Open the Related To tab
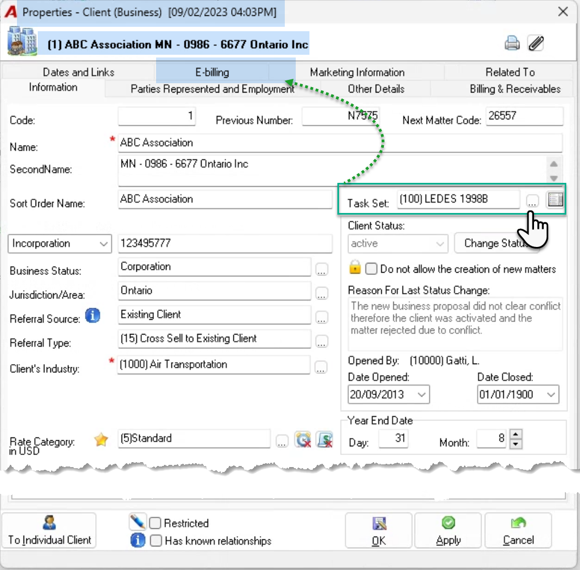 pos(510,72)
